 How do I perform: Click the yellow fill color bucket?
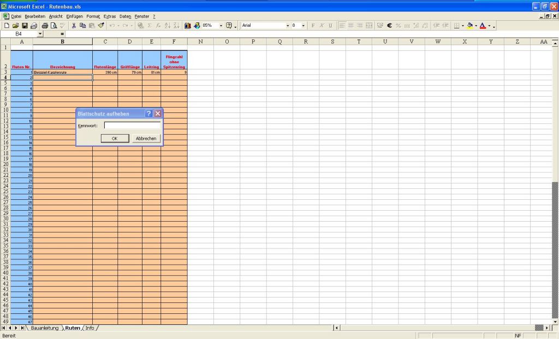[x=469, y=26]
